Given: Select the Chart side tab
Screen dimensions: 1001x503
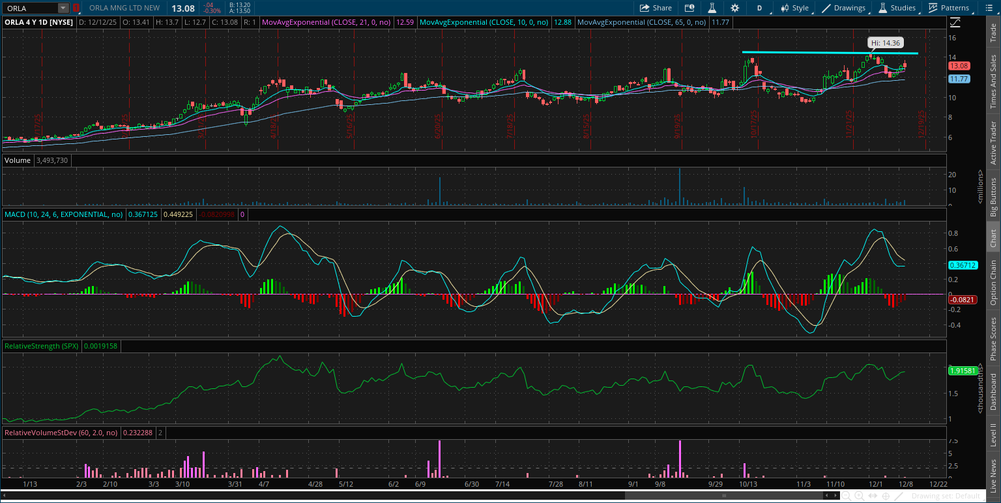Looking at the screenshot, I should [993, 238].
